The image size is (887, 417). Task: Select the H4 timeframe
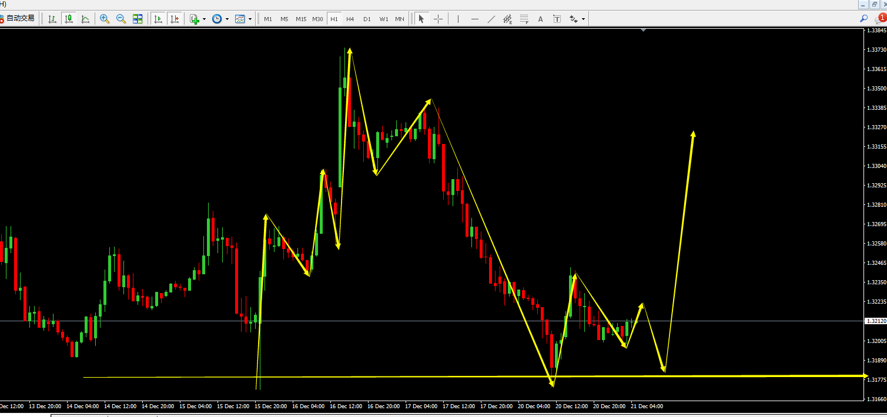[x=350, y=19]
